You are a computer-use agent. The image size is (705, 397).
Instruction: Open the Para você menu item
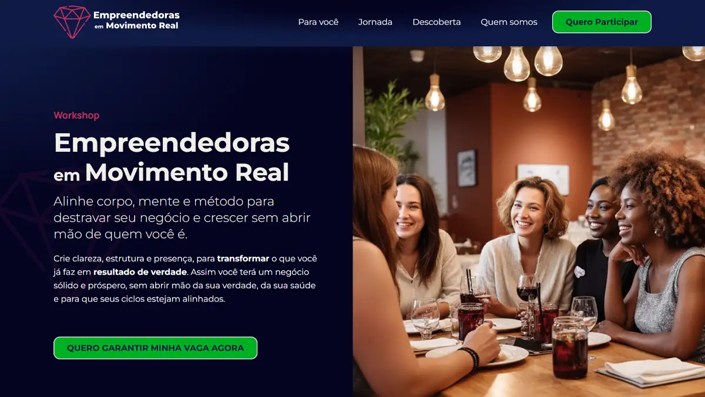tap(318, 22)
